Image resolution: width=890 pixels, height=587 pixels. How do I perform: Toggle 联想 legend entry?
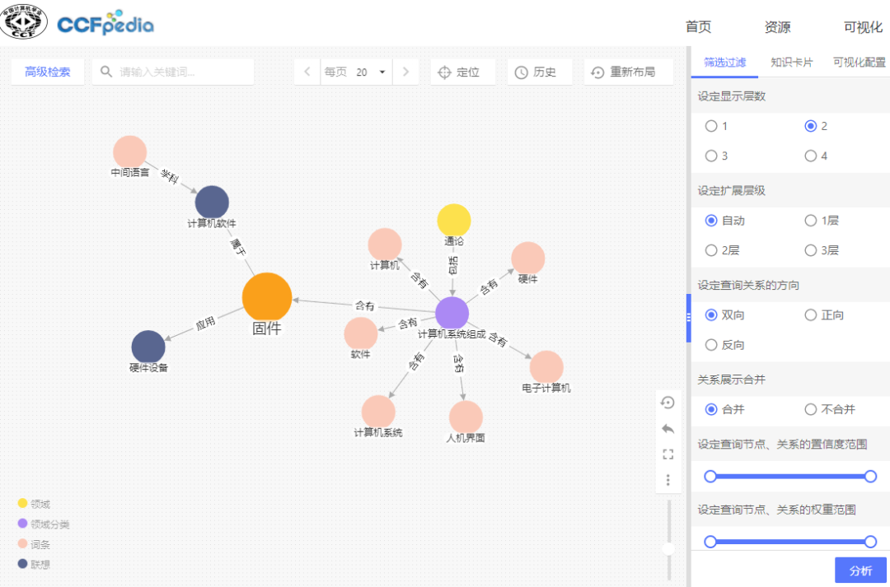34,564
